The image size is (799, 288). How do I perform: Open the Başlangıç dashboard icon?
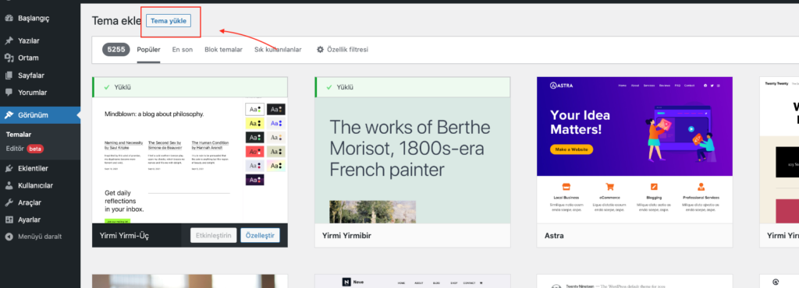click(x=9, y=18)
